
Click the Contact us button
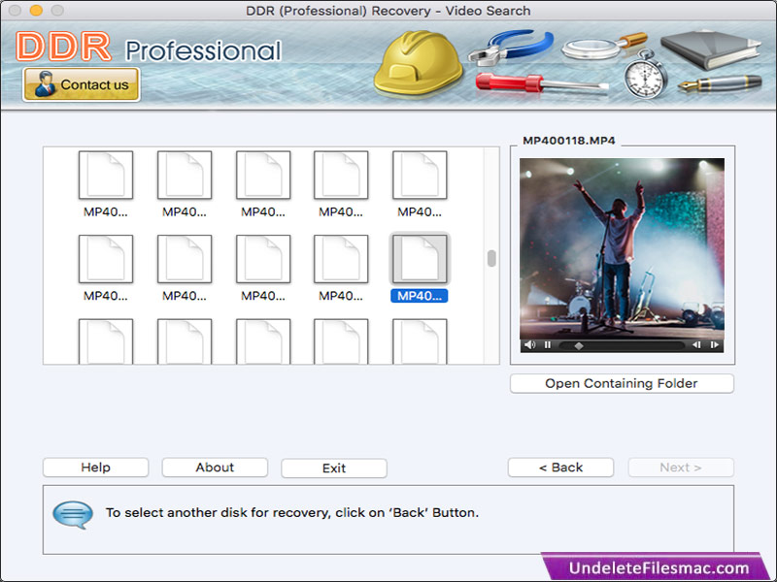pos(82,84)
